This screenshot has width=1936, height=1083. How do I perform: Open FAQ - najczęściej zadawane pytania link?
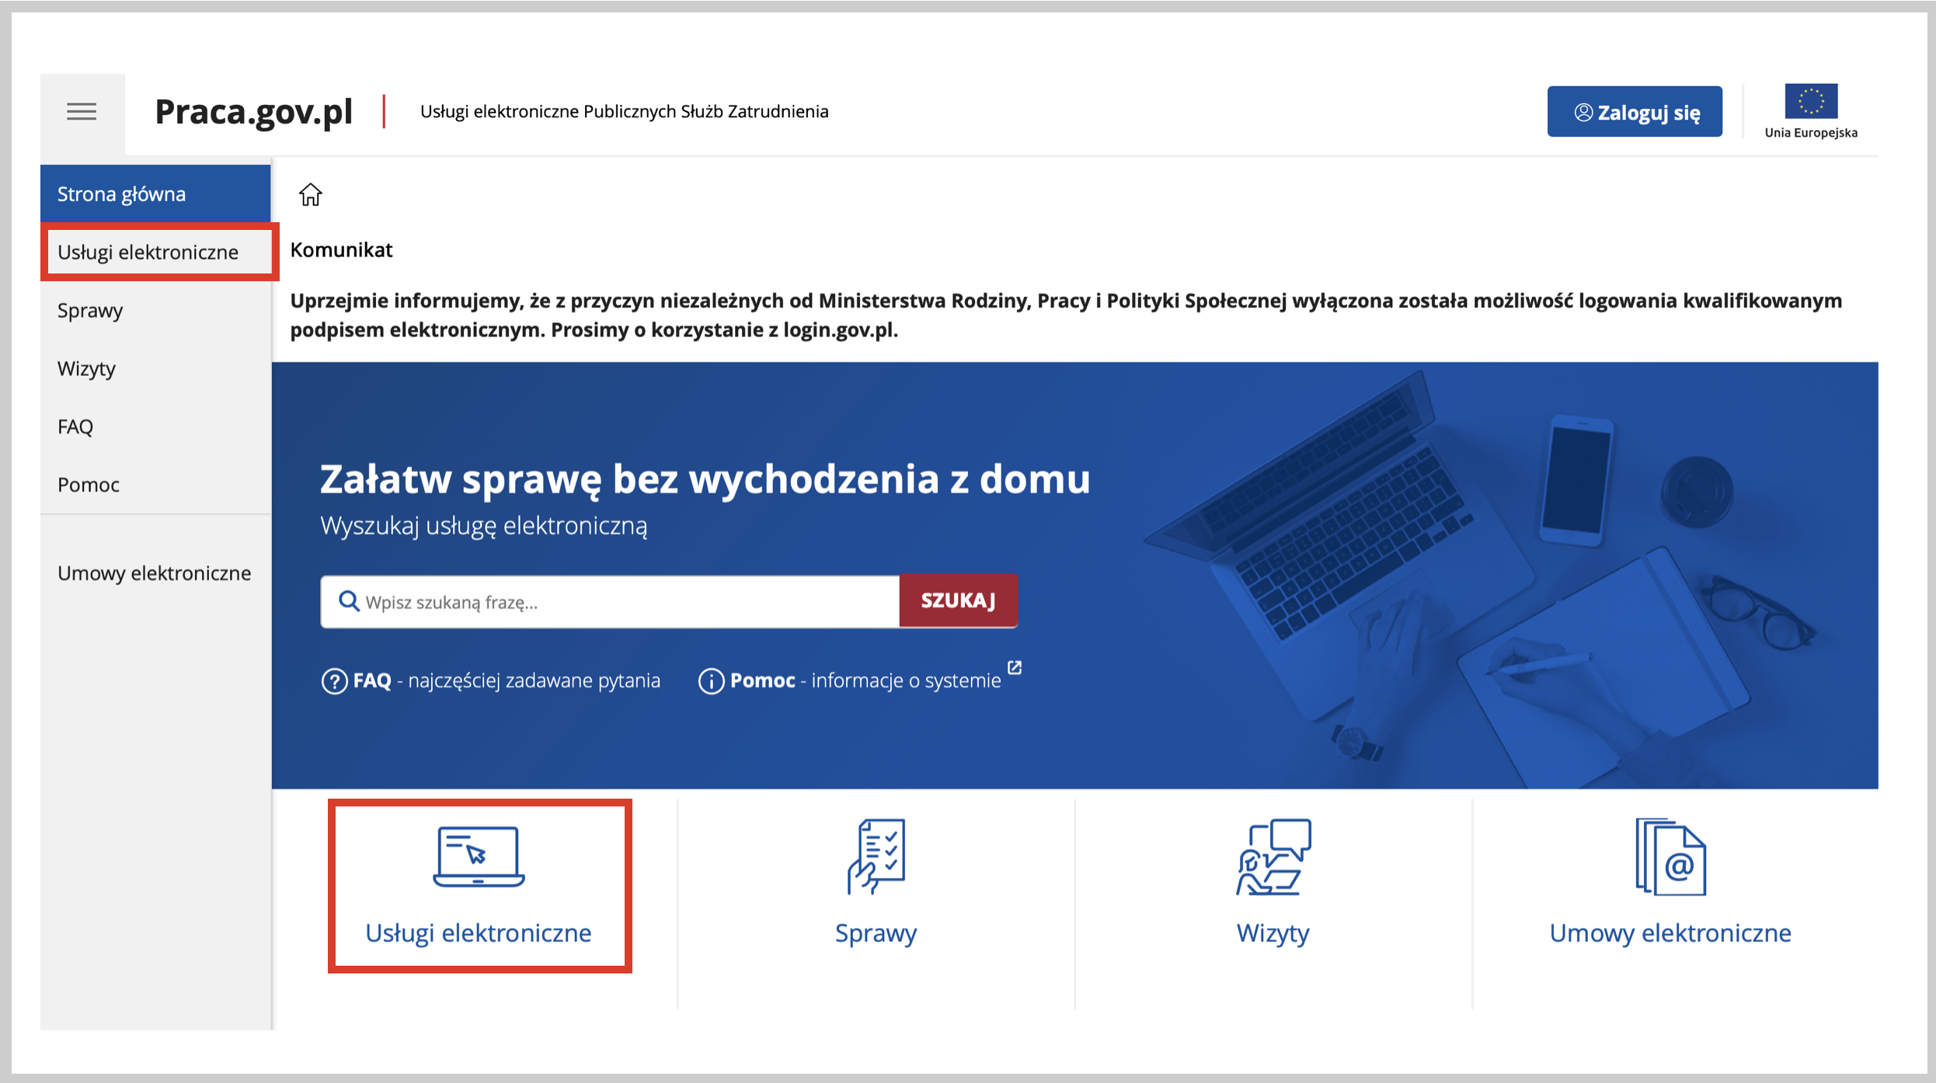tap(491, 681)
